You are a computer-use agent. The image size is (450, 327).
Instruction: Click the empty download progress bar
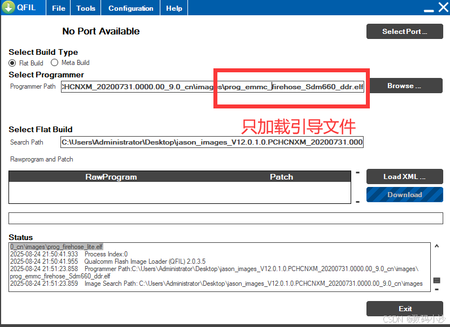(226, 218)
